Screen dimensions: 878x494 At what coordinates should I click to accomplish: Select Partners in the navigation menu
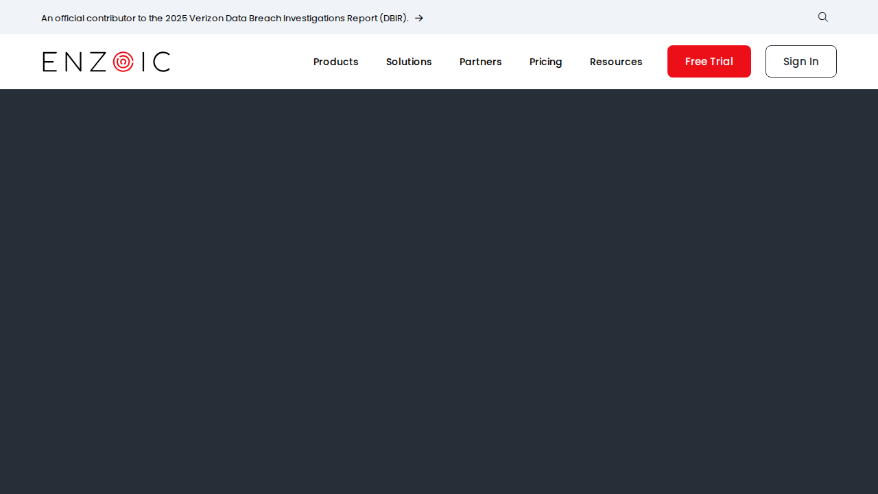pyautogui.click(x=480, y=62)
